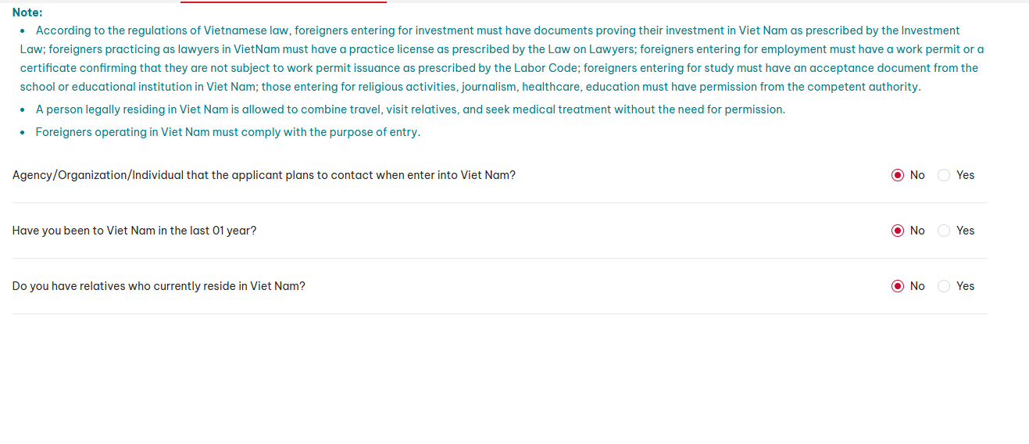Click the note about complying with entry purpose

(x=228, y=132)
